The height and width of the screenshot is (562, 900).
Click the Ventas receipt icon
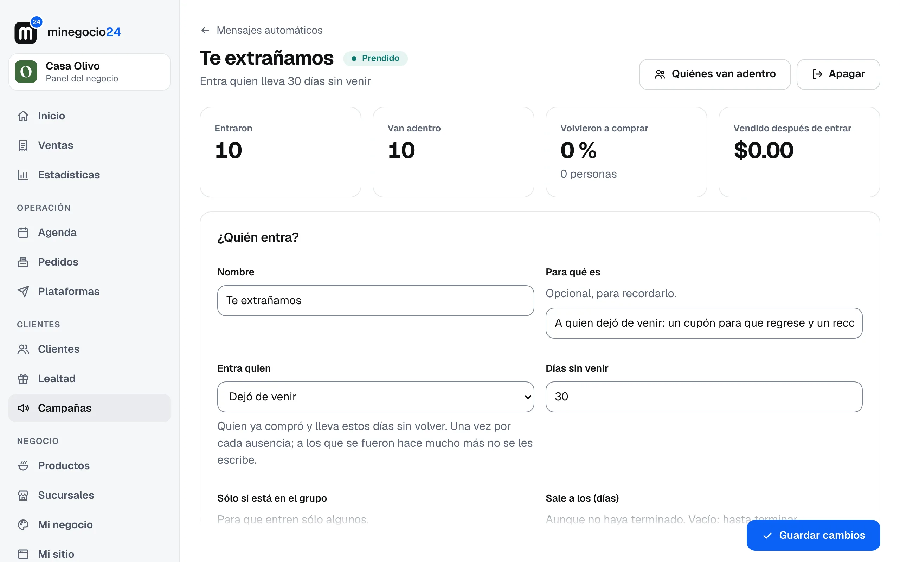(x=23, y=145)
